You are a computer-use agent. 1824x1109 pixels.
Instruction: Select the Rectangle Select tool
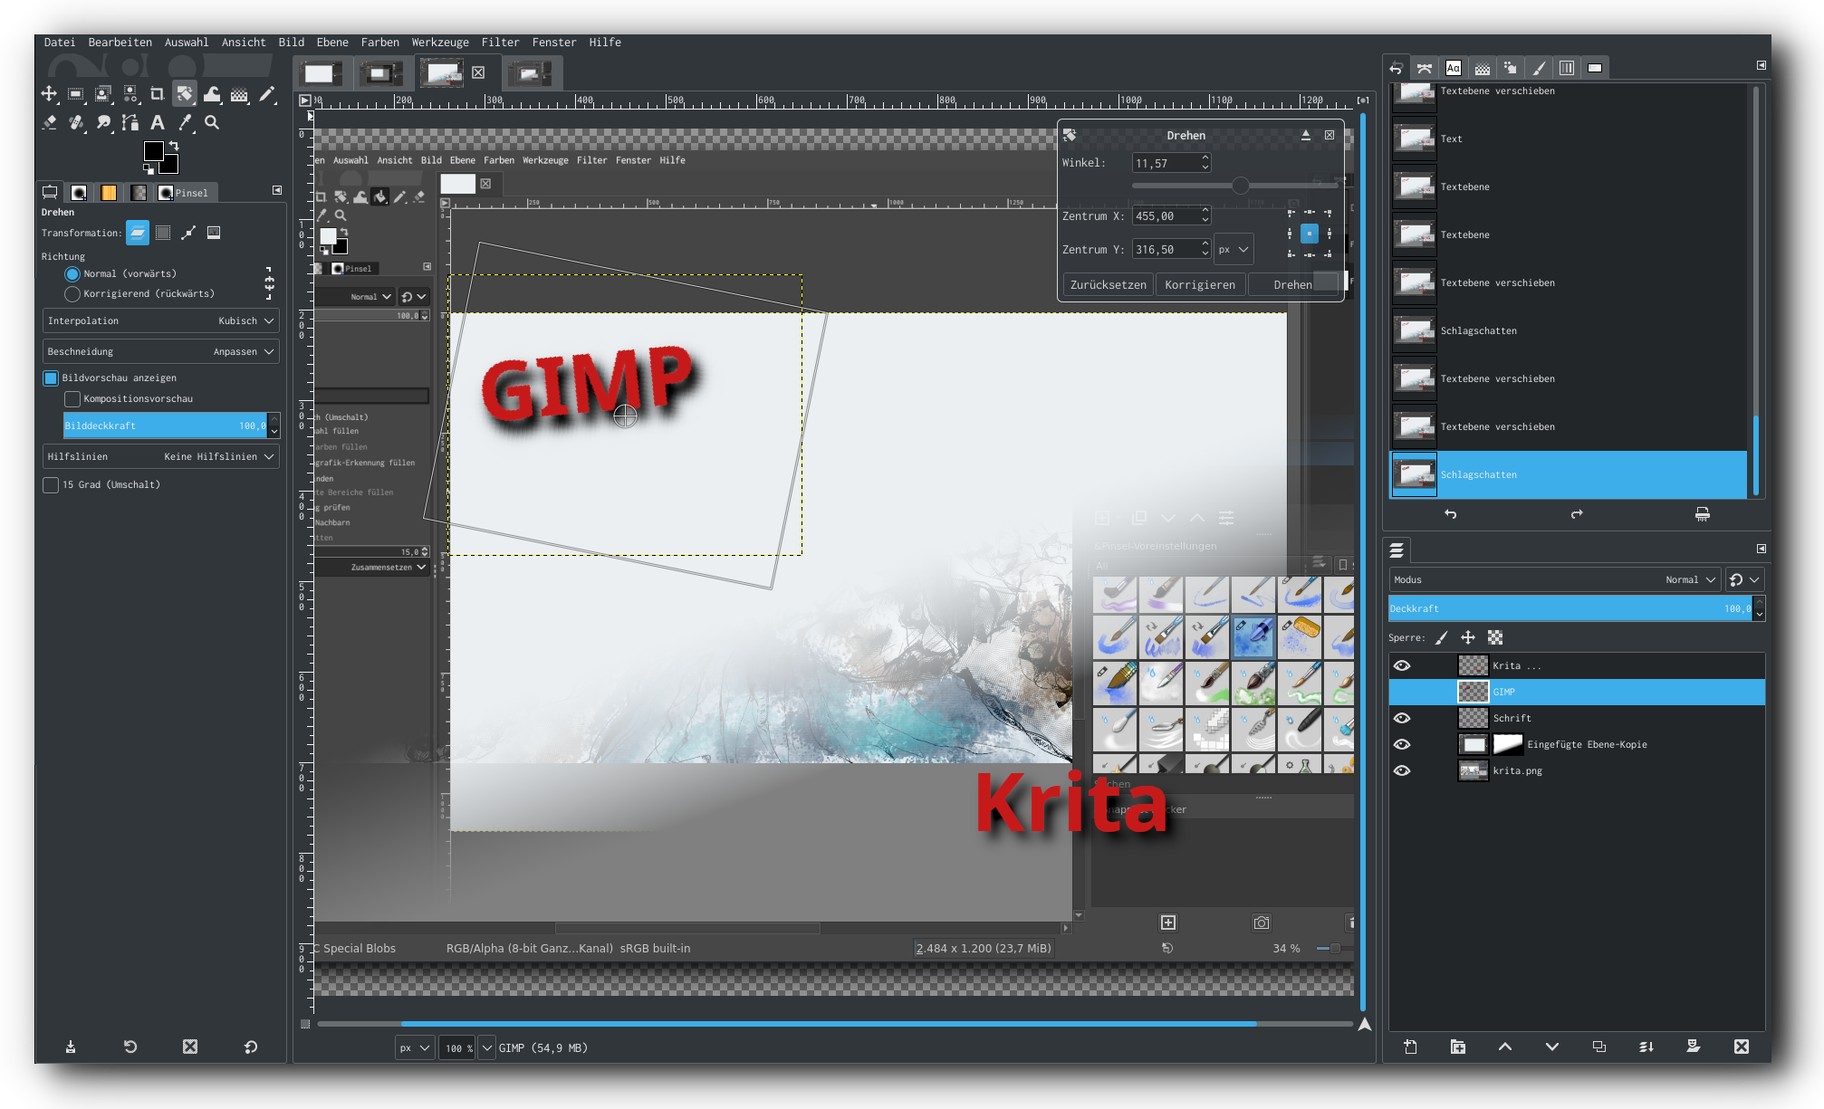pos(76,93)
